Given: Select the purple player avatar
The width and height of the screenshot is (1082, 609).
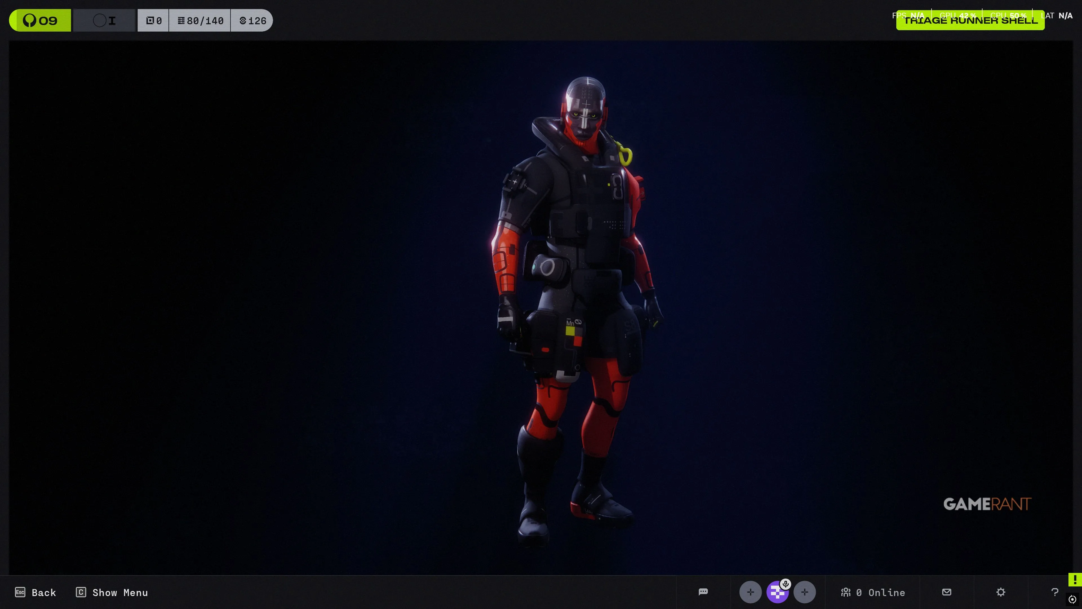Looking at the screenshot, I should [x=777, y=593].
